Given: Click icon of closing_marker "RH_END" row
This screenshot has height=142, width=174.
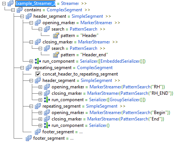Looking at the screenshot, I should pyautogui.click(x=47, y=93).
